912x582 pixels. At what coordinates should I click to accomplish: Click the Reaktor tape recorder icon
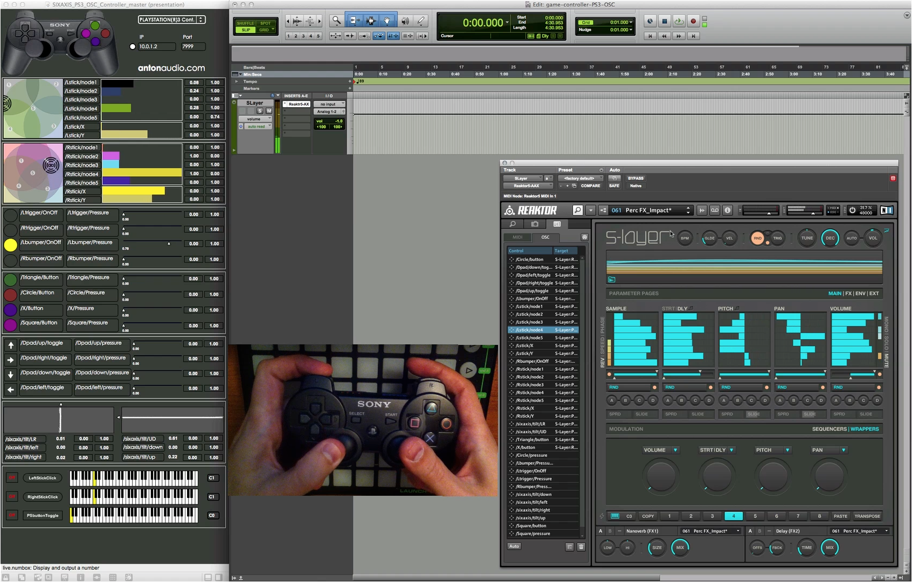pyautogui.click(x=715, y=210)
